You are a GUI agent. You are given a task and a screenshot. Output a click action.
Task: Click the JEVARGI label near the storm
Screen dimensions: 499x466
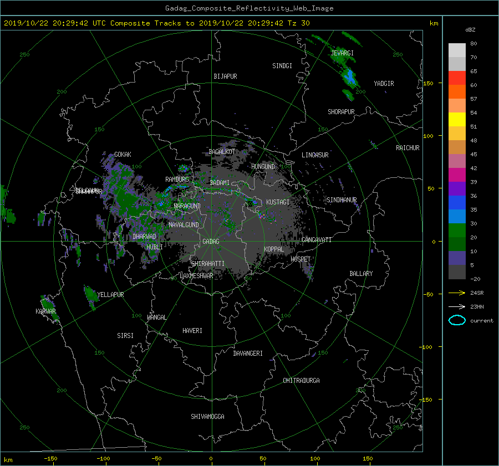pos(342,53)
